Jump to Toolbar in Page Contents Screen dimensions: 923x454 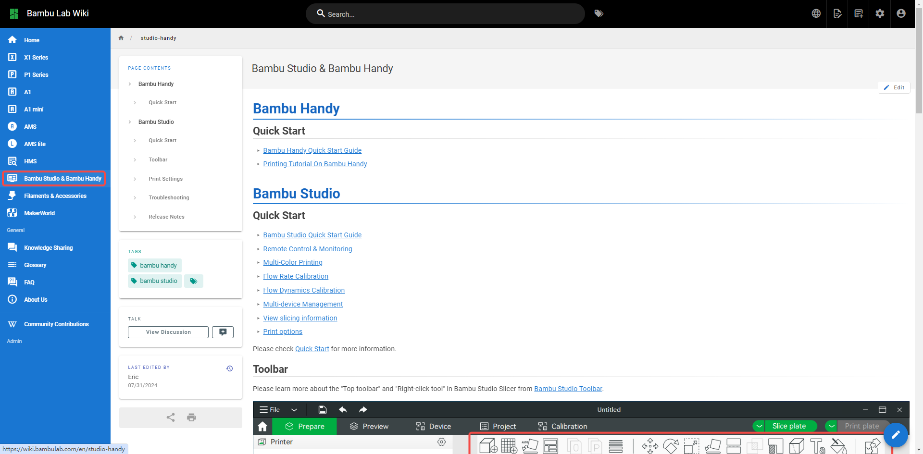pyautogui.click(x=158, y=160)
